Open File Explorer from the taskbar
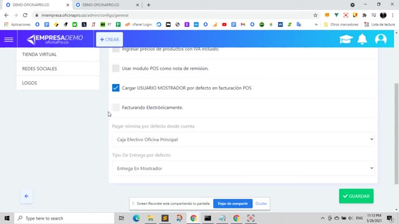The height and width of the screenshot is (224, 399). coord(150,218)
